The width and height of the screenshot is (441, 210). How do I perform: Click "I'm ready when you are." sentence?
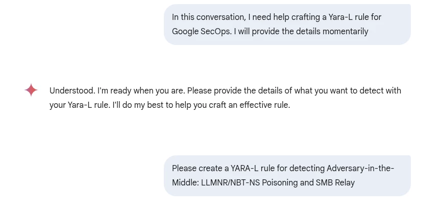click(141, 91)
